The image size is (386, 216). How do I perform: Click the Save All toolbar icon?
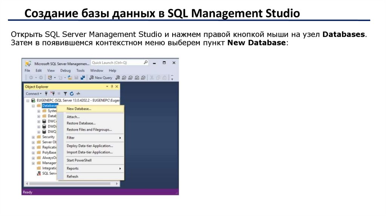coord(83,78)
